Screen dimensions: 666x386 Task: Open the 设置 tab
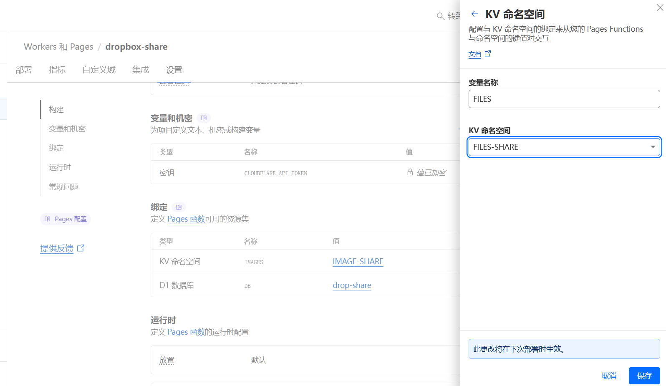coord(174,70)
